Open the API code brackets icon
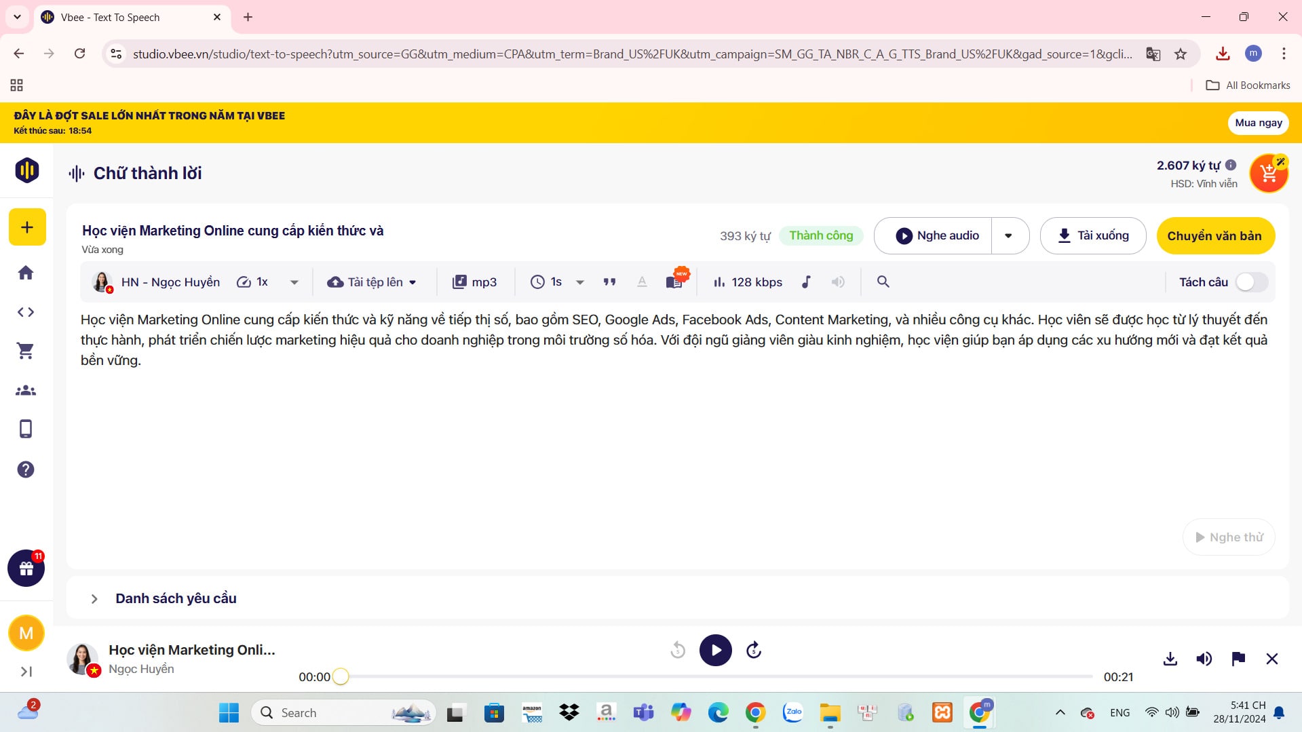The width and height of the screenshot is (1302, 732). pos(26,312)
